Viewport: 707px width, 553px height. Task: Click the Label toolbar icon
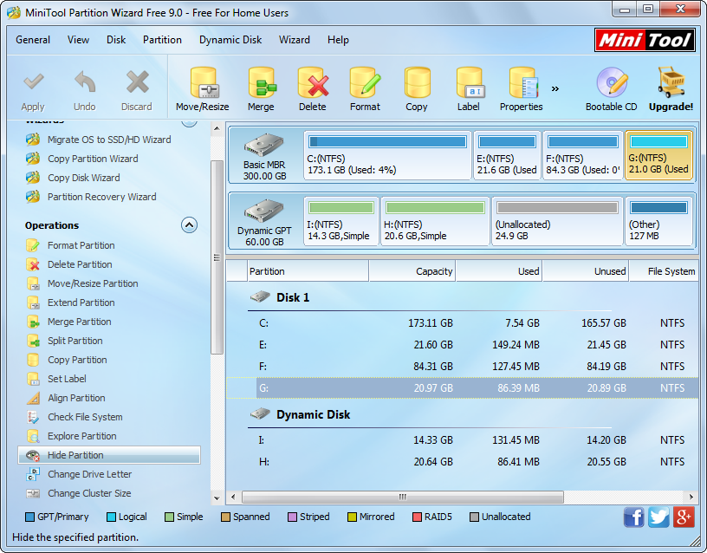470,83
